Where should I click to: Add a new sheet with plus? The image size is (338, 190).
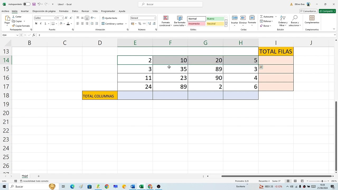pyautogui.click(x=39, y=176)
